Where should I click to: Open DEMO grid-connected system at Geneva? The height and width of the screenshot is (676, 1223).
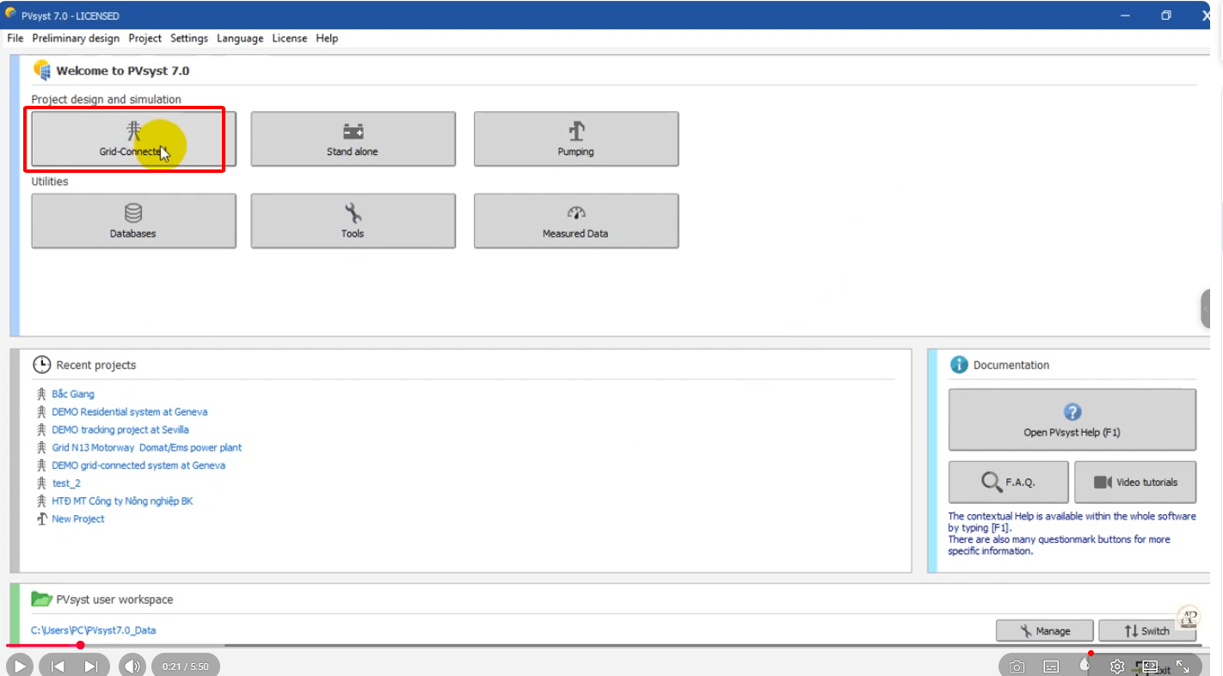point(138,465)
